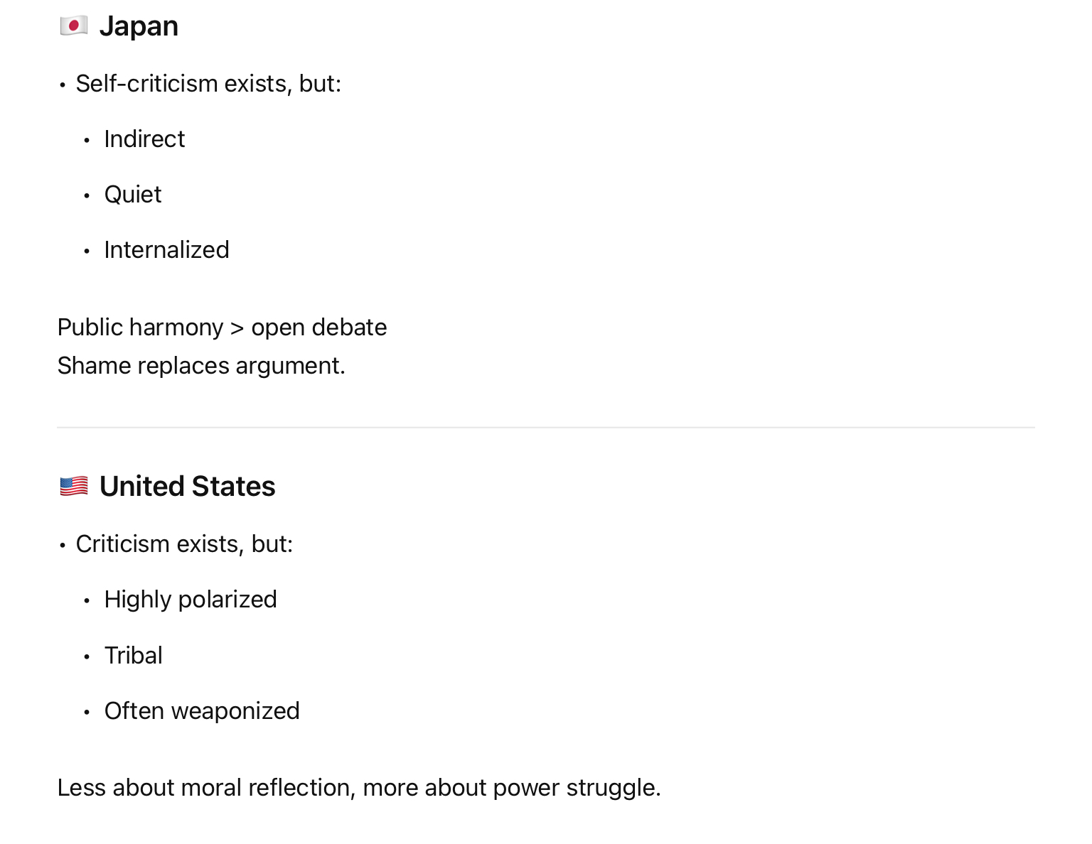Click the sentence about power struggle
Screen dimensions: 1092x844
pyautogui.click(x=359, y=788)
